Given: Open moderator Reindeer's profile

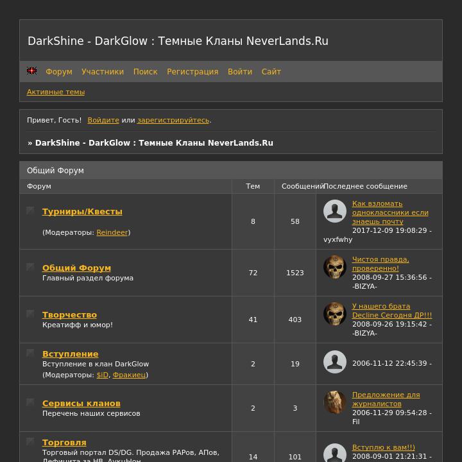Looking at the screenshot, I should [112, 232].
